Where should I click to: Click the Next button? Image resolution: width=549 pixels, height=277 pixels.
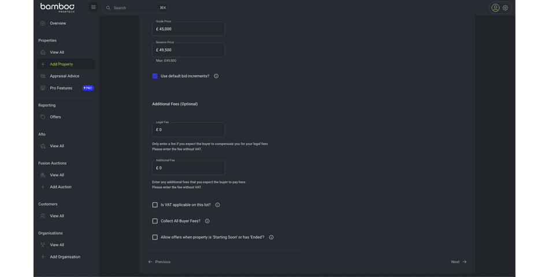(458, 262)
